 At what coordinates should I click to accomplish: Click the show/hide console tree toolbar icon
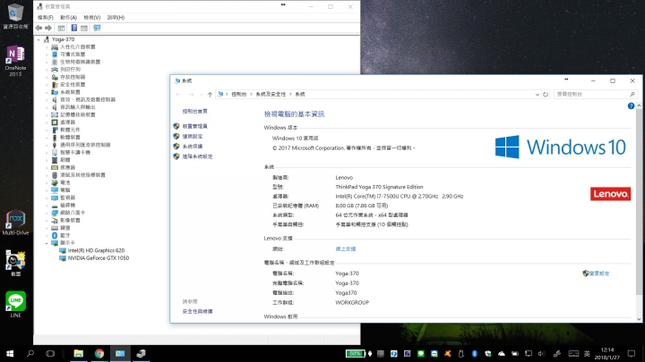[61, 28]
